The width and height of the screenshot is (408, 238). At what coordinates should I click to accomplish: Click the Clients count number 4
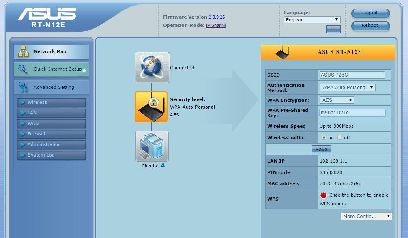click(163, 165)
